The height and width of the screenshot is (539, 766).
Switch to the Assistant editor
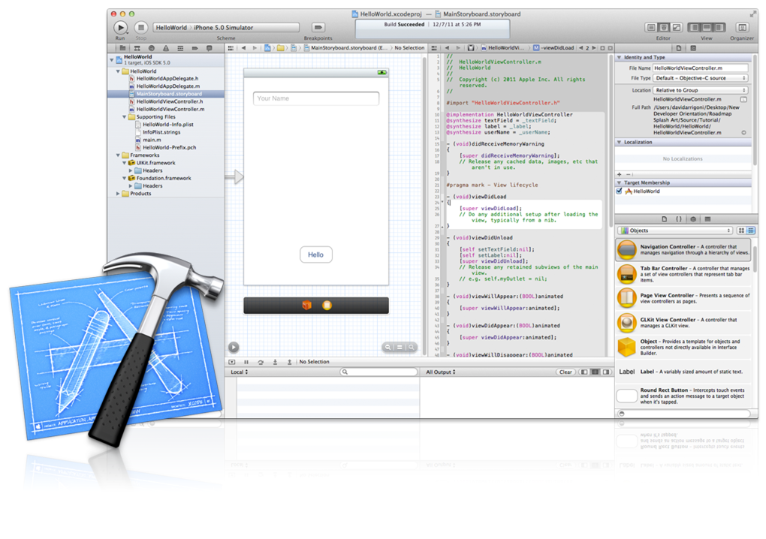click(x=664, y=28)
